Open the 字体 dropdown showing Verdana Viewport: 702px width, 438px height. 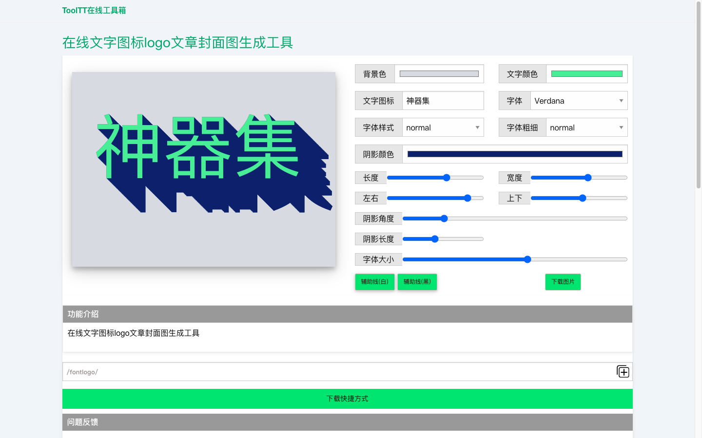(579, 100)
